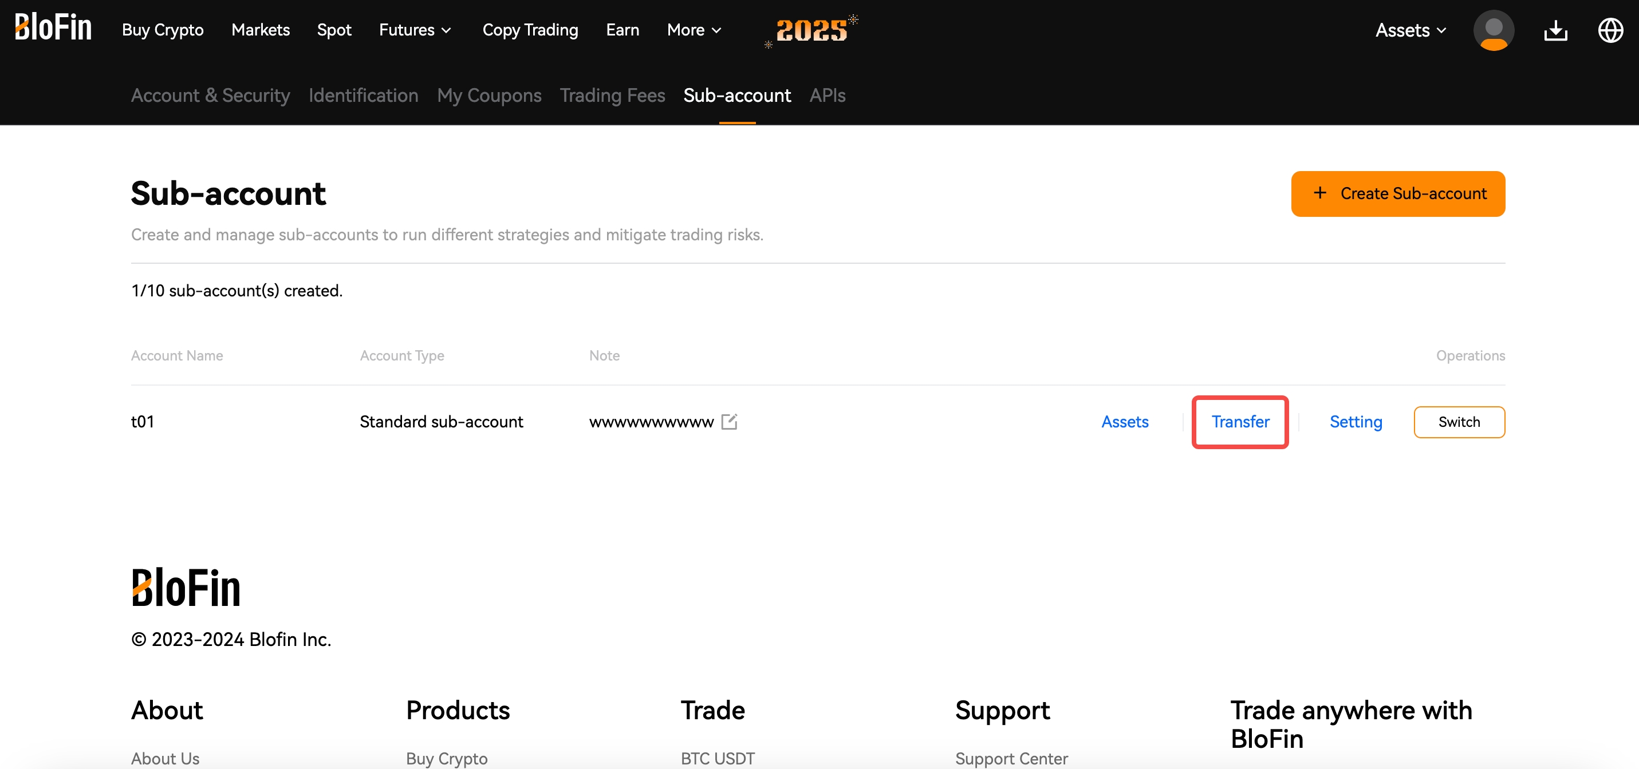Click the 1/10 sub-account(s) created text

pos(237,291)
